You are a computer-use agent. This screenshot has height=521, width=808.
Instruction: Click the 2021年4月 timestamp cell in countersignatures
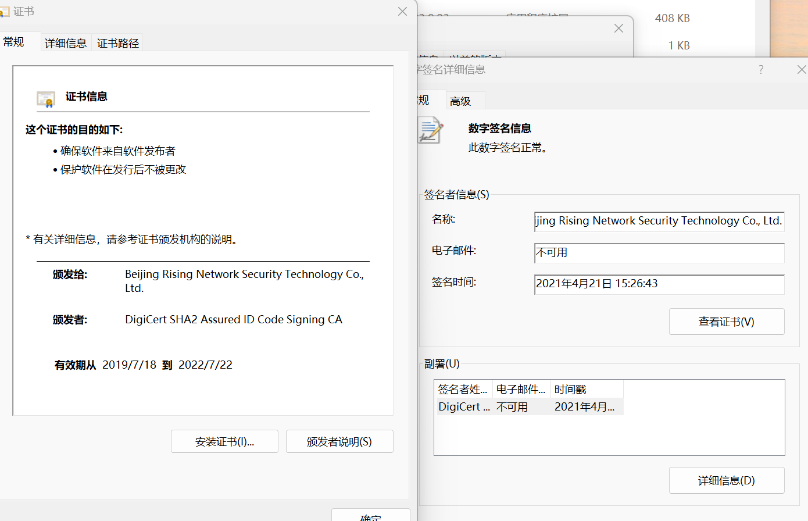[585, 407]
